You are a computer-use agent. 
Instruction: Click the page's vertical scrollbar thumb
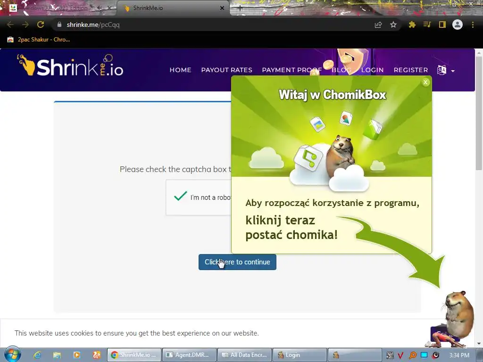pyautogui.click(x=479, y=112)
